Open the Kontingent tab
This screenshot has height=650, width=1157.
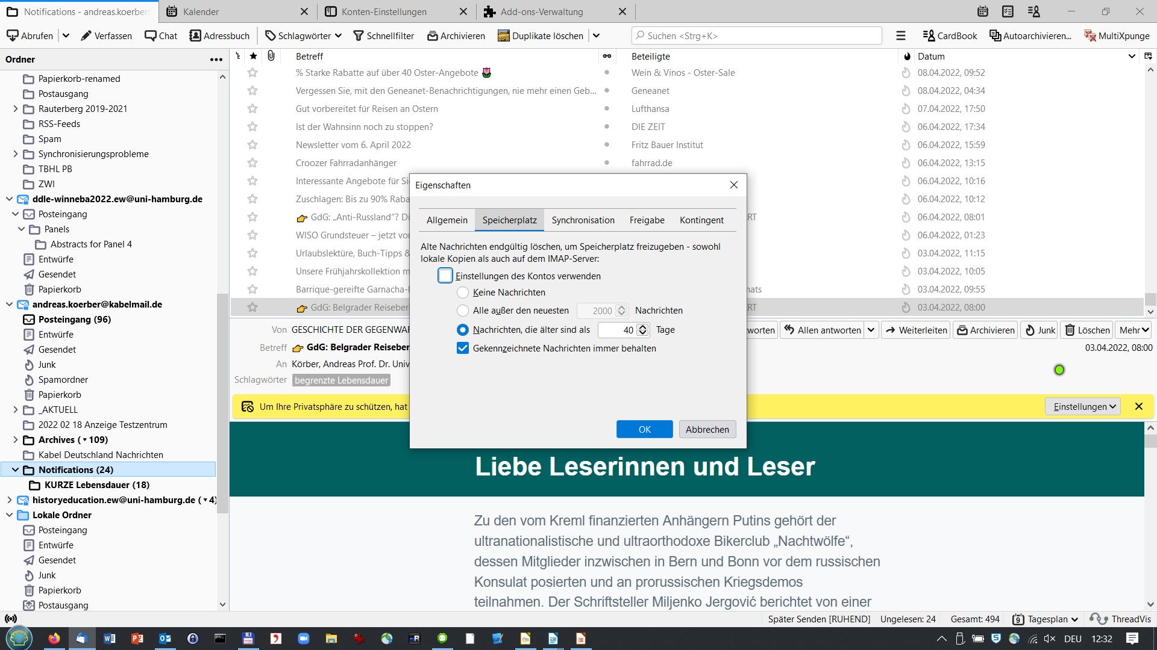(701, 220)
